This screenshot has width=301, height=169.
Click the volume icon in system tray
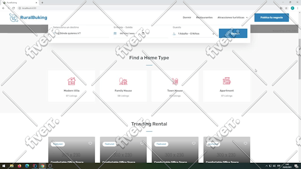(274, 166)
